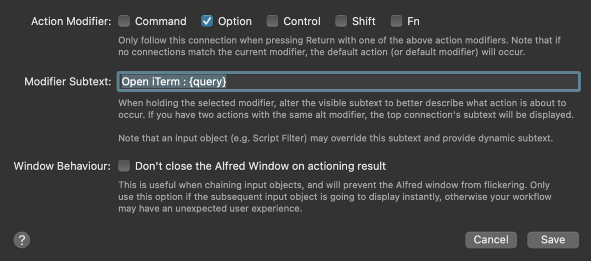Screen dimensions: 591x261
Task: Click the Fn label text
Action: (413, 21)
